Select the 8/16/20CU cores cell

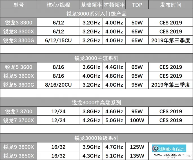point(58,85)
